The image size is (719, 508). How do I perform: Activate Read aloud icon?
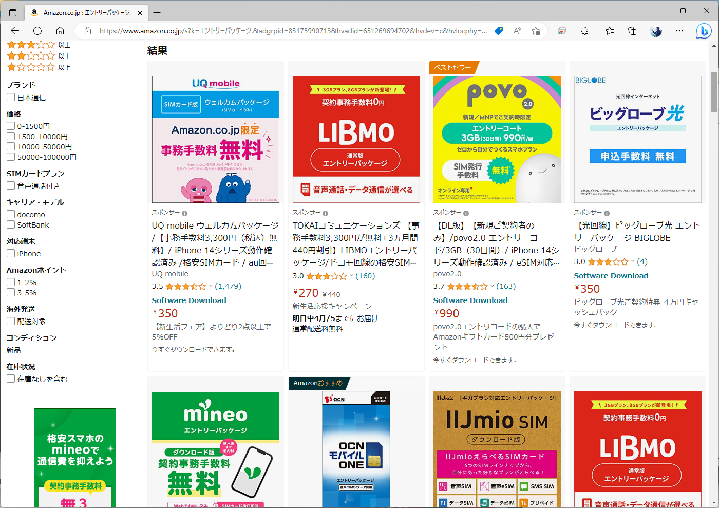pyautogui.click(x=517, y=31)
